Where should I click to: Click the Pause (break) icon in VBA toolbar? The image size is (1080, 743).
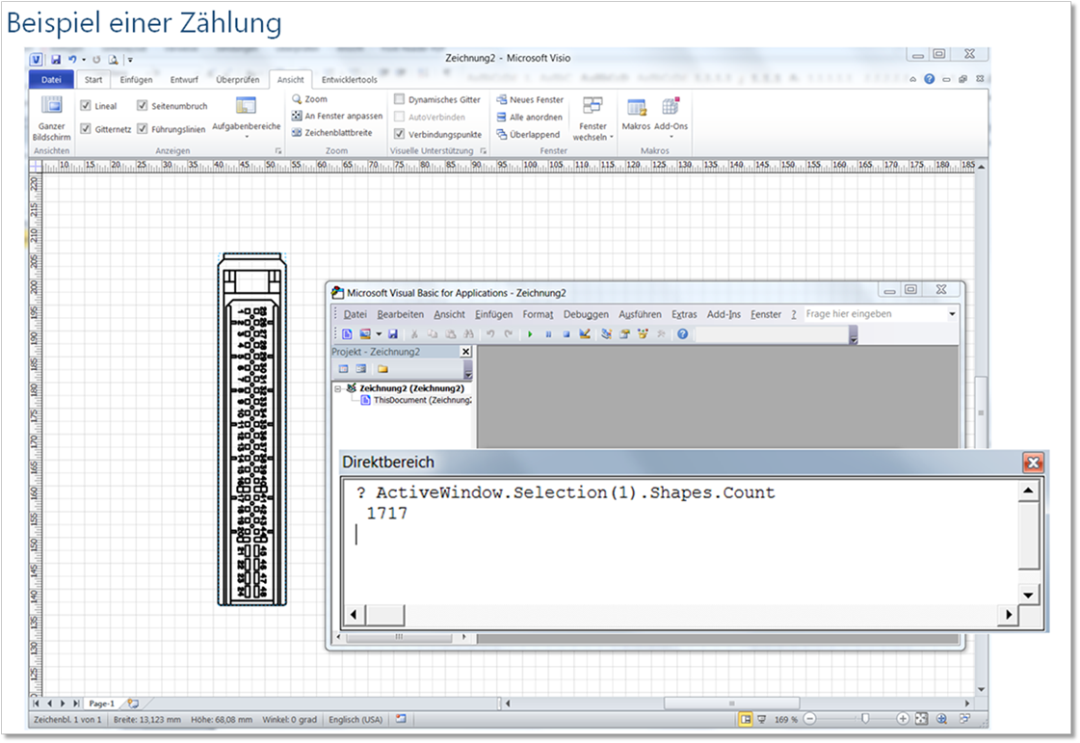click(548, 334)
